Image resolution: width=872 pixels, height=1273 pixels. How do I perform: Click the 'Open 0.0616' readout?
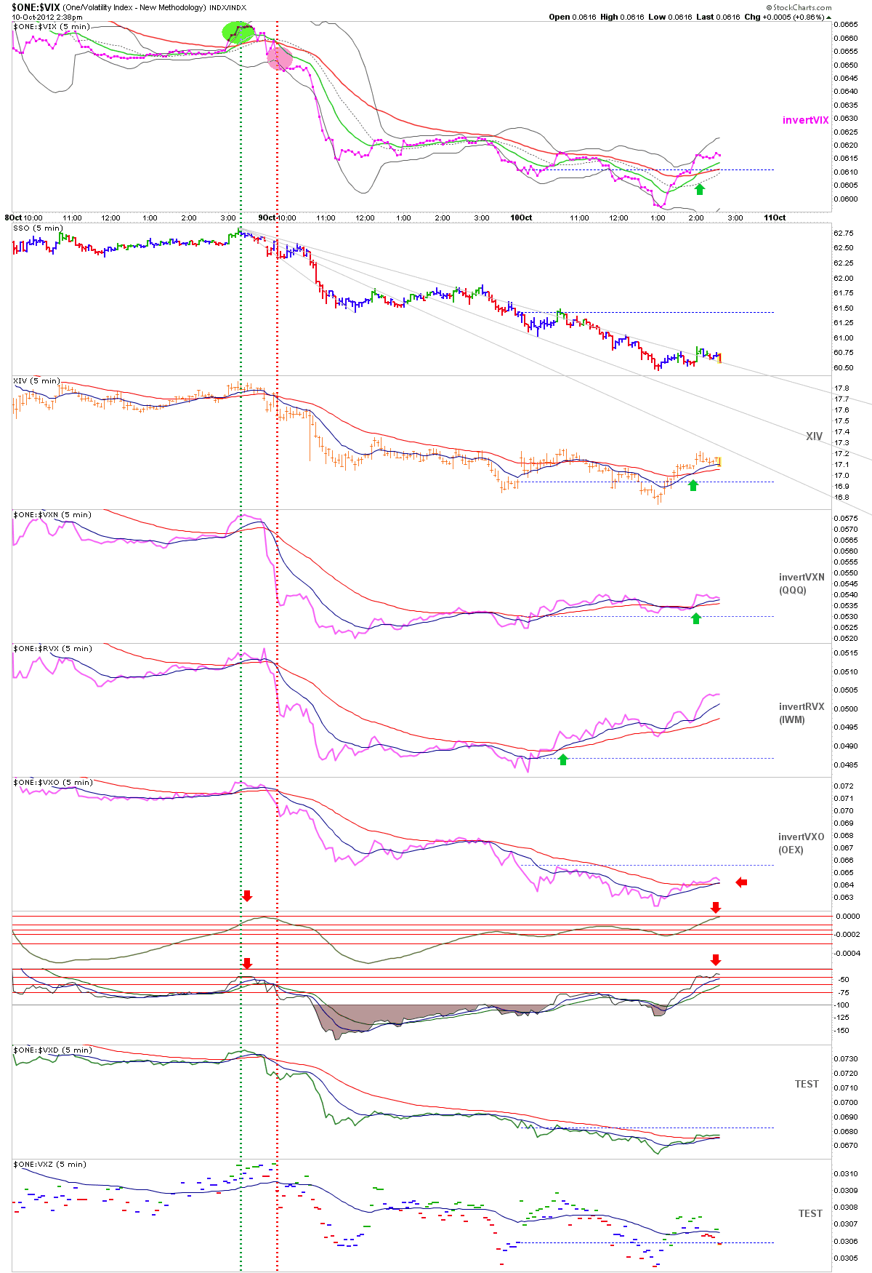point(573,17)
